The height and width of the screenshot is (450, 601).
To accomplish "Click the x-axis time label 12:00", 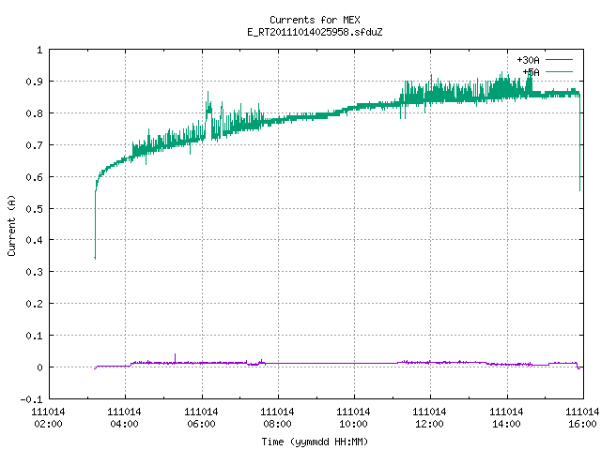I will click(429, 424).
